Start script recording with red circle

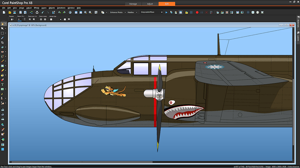(197, 12)
